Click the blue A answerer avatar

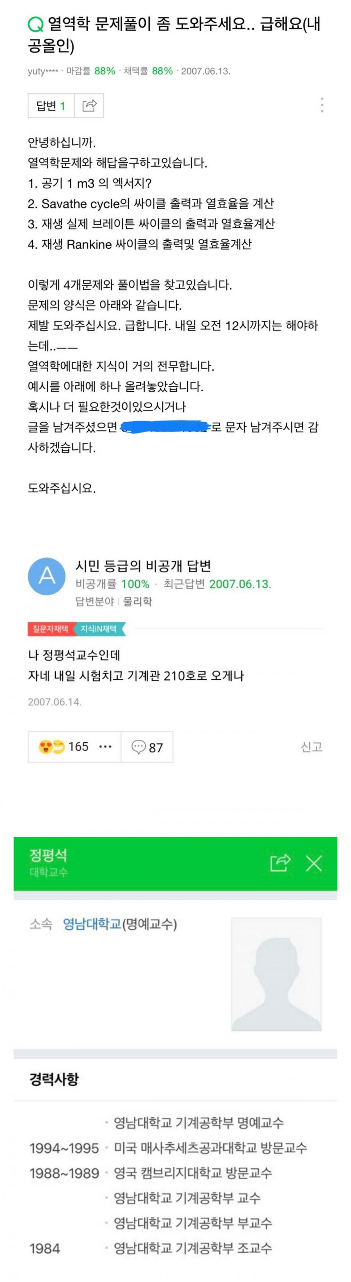coord(47,576)
